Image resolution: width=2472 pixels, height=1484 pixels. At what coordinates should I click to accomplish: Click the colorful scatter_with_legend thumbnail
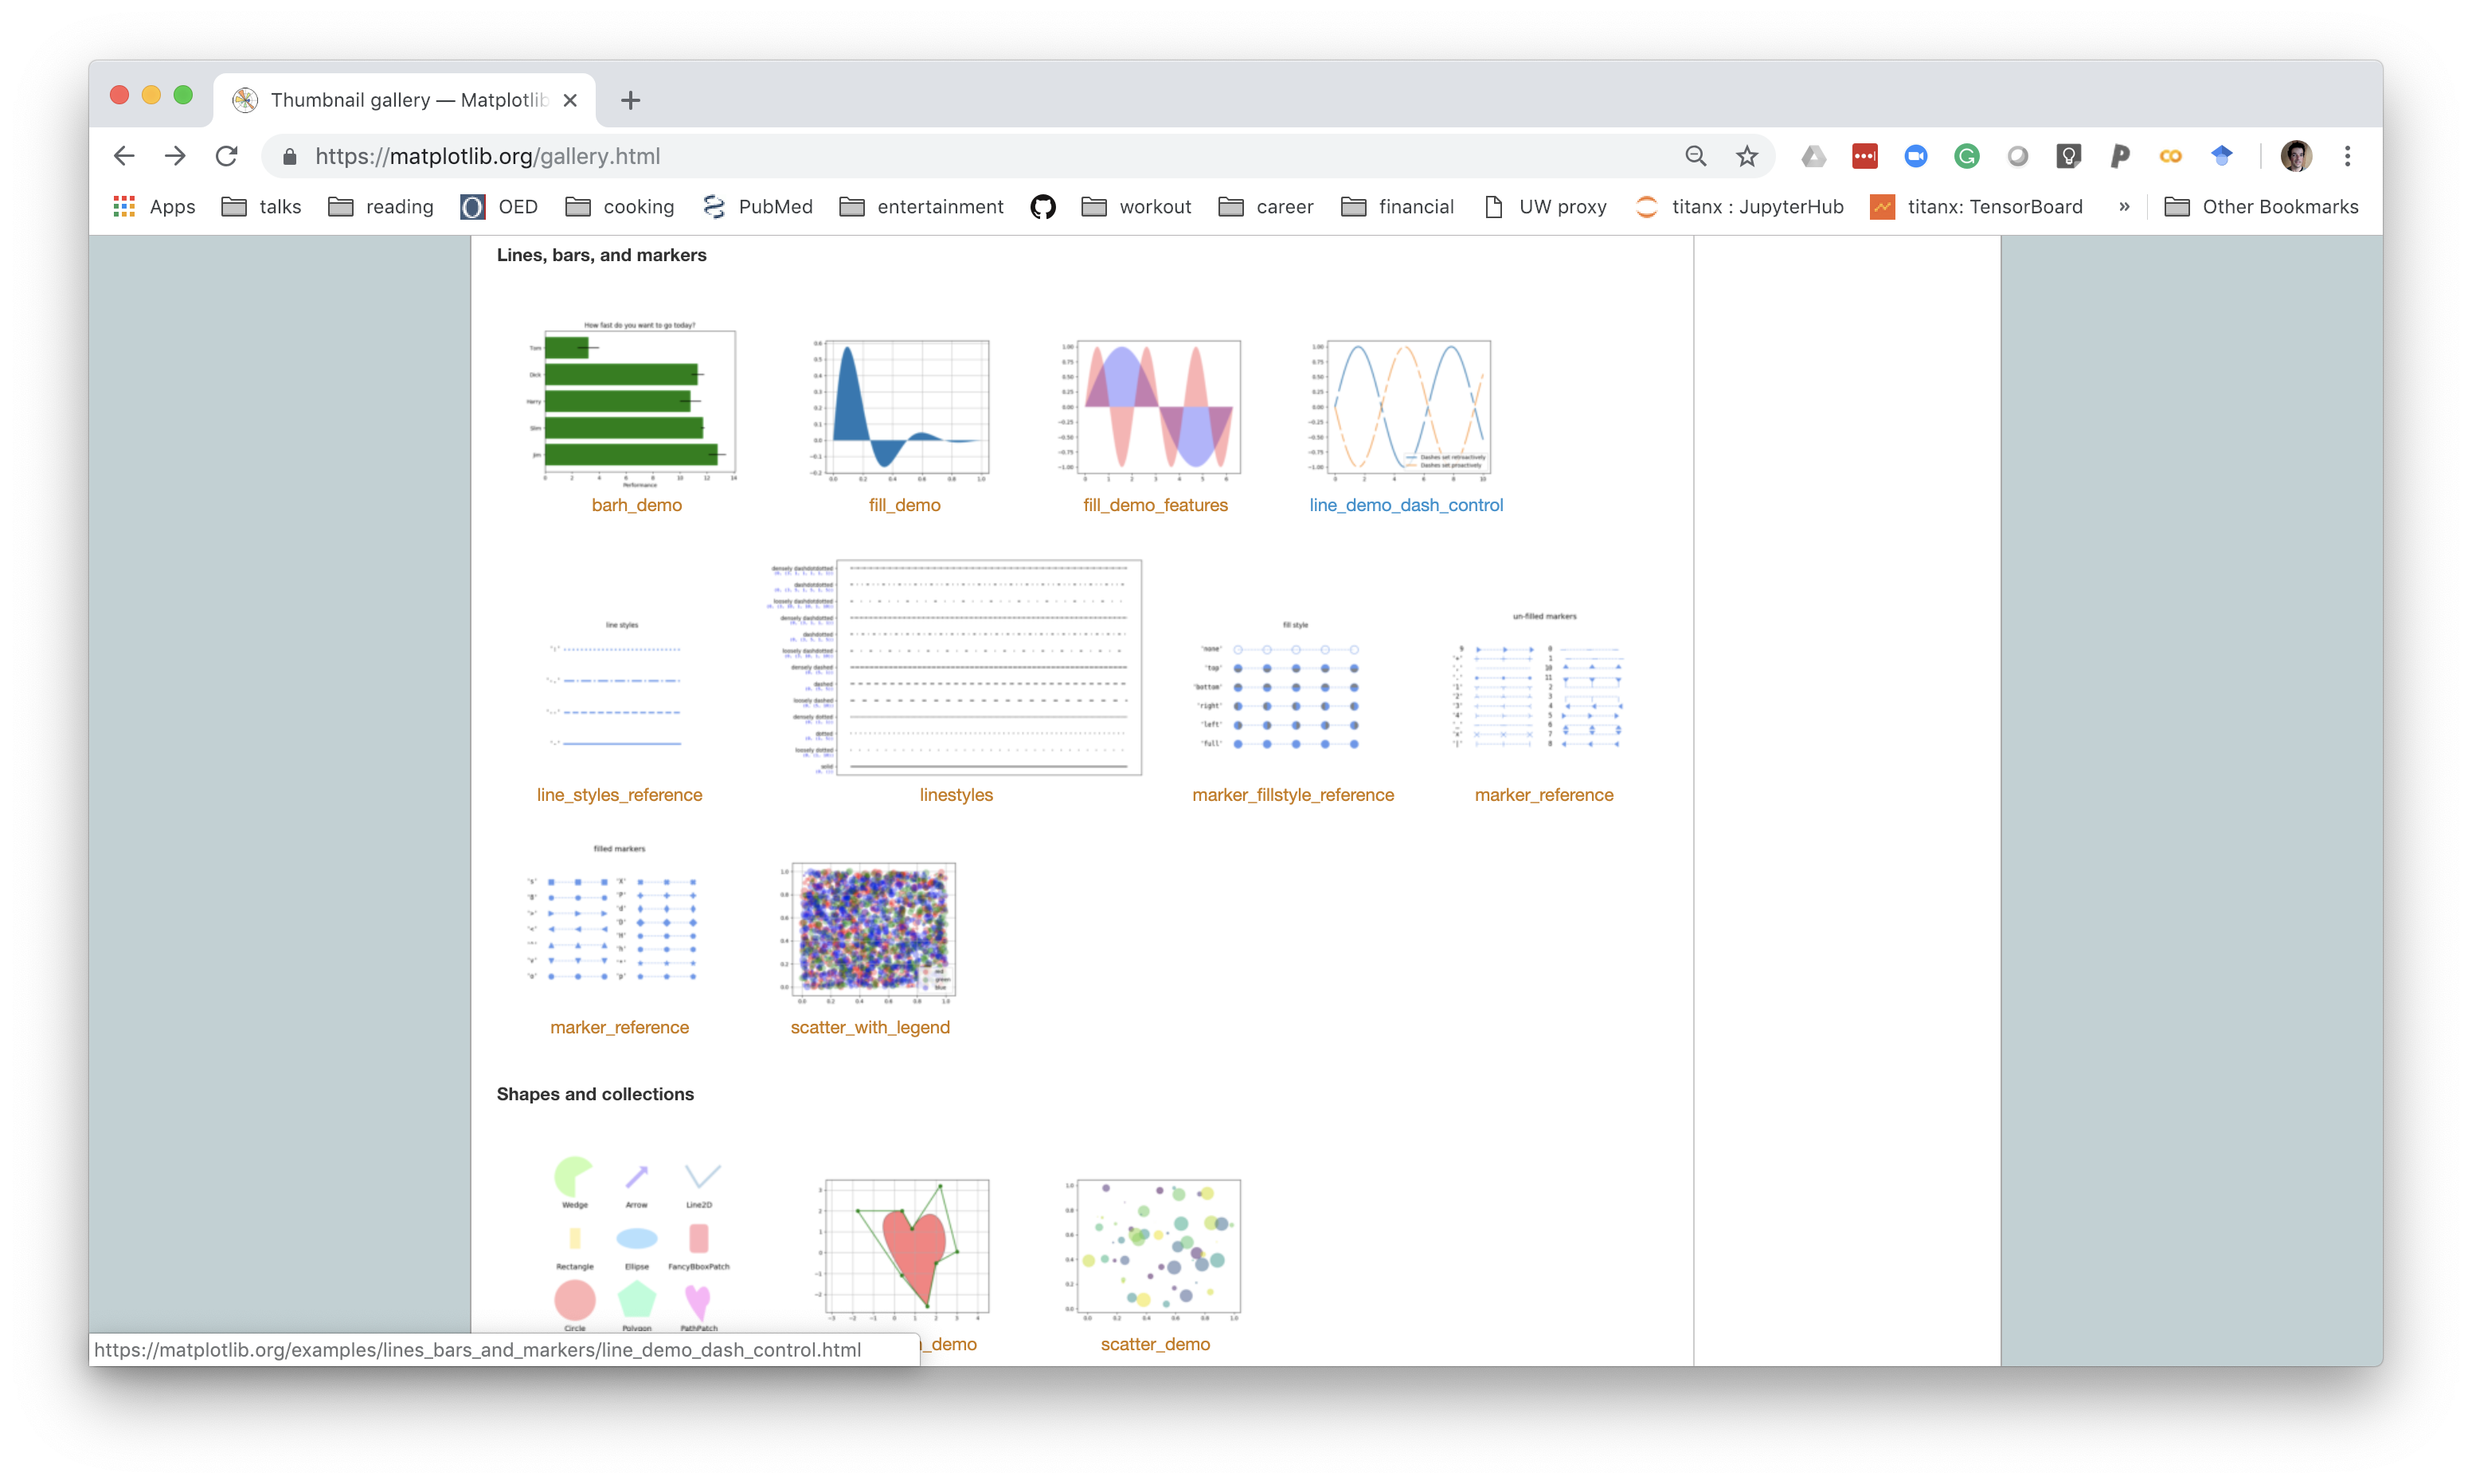tap(868, 932)
